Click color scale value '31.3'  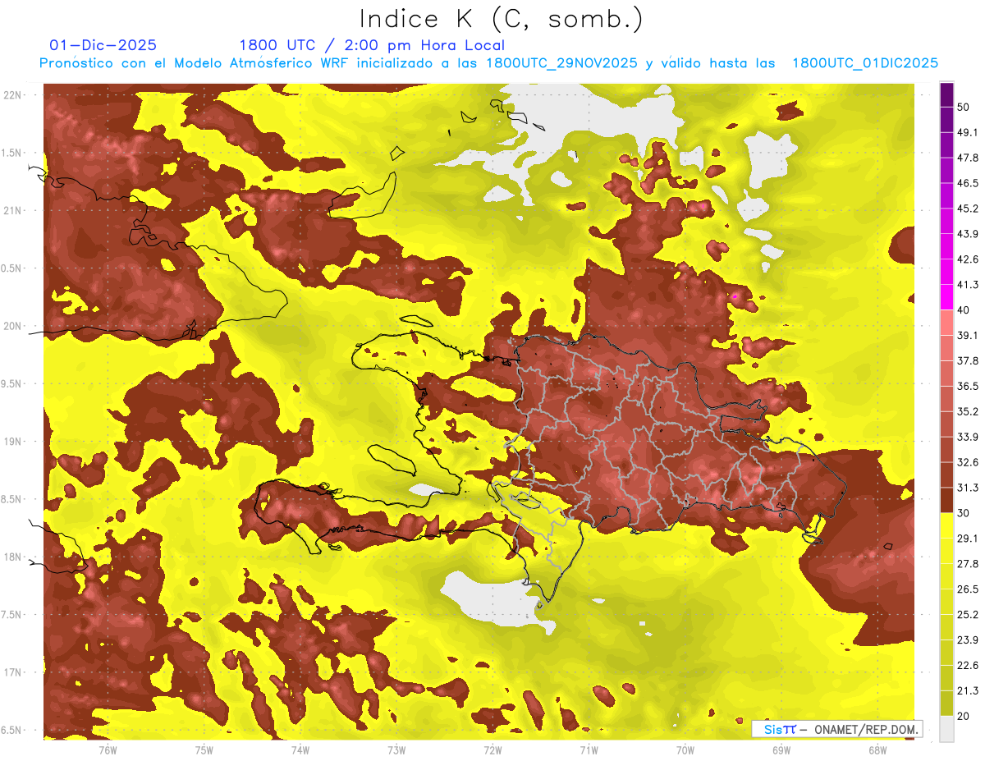968,488
